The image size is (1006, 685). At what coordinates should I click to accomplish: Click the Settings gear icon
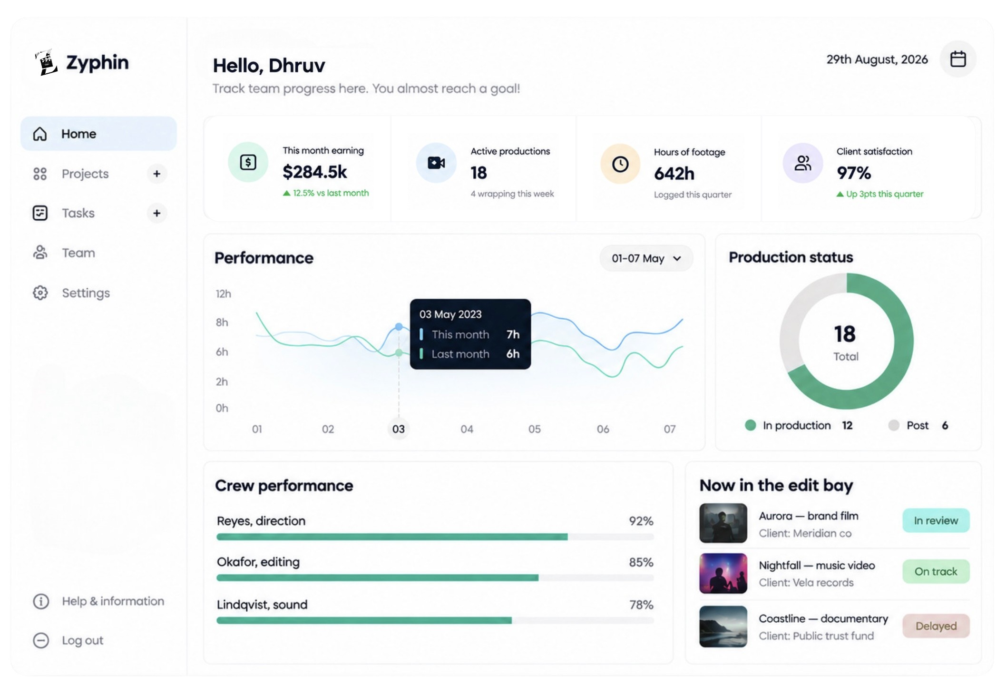(x=40, y=293)
